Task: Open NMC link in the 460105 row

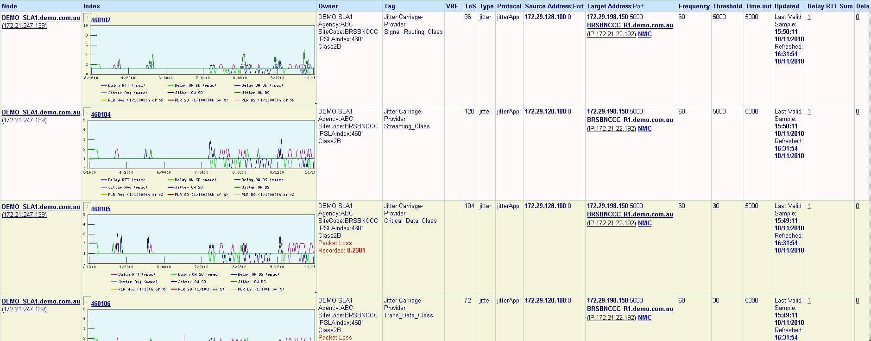Action: [x=645, y=223]
